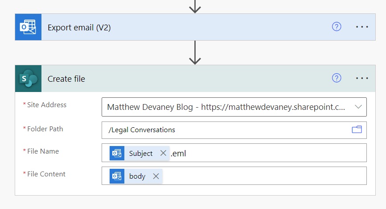Click the empty area of File Content field
386x209 pixels.
(x=263, y=176)
